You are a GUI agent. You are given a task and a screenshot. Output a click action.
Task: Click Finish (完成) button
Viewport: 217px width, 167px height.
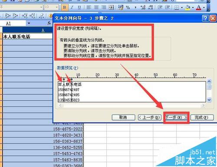click(x=202, y=118)
